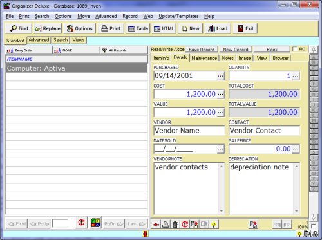Click the printer icon below record form
322x240 pixels.
point(166,225)
